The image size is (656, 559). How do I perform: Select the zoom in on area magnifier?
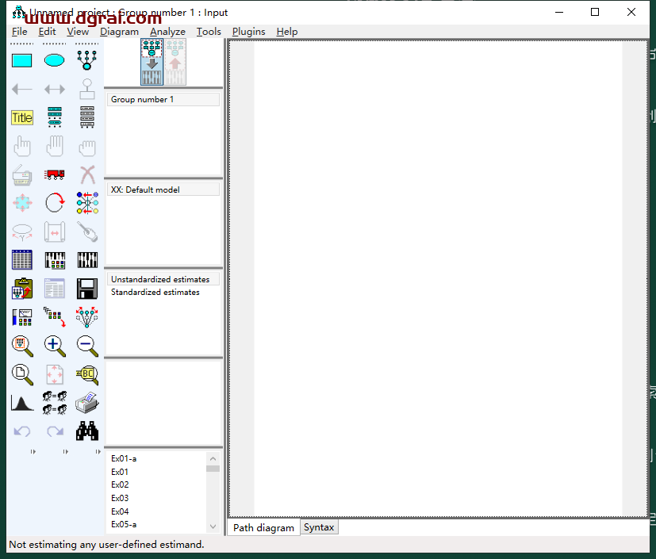[x=21, y=346]
